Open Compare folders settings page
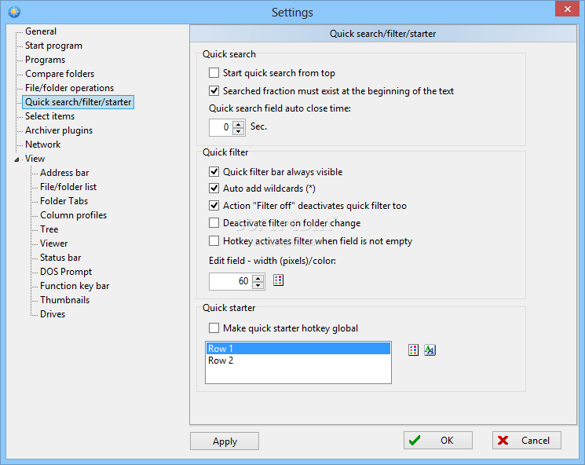Image resolution: width=585 pixels, height=465 pixels. point(60,74)
